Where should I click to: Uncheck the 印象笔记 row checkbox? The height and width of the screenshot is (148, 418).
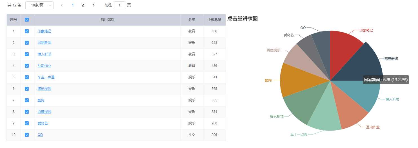pos(27,31)
